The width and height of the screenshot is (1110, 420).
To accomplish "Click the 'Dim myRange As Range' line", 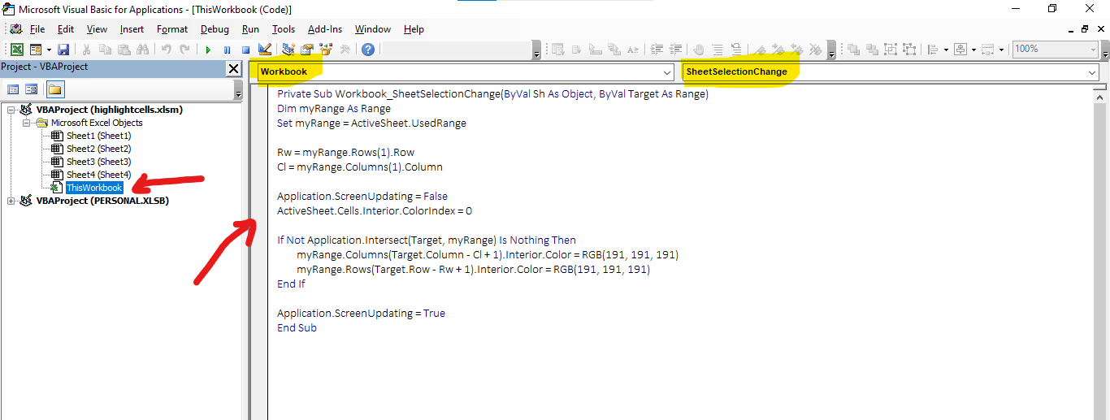I will point(334,109).
